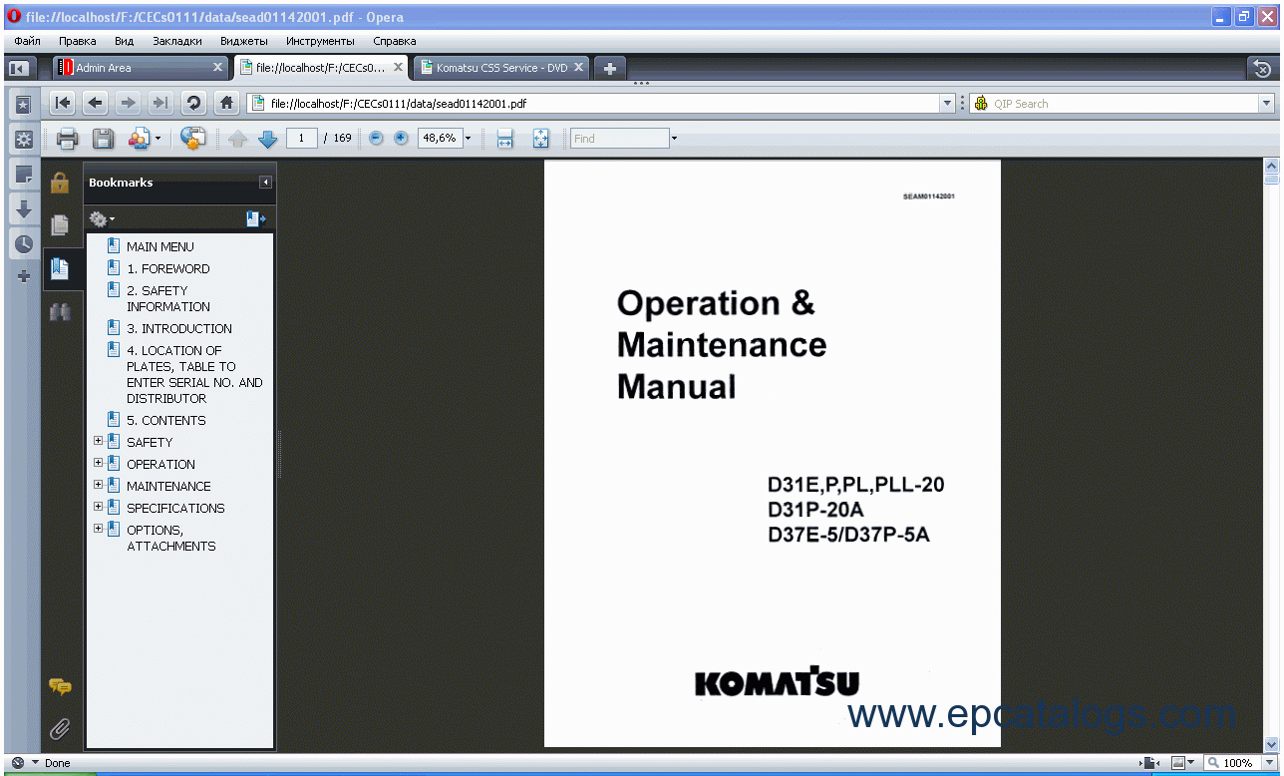Zoom out with the minus magnifier button
The image size is (1284, 776).
pos(376,139)
